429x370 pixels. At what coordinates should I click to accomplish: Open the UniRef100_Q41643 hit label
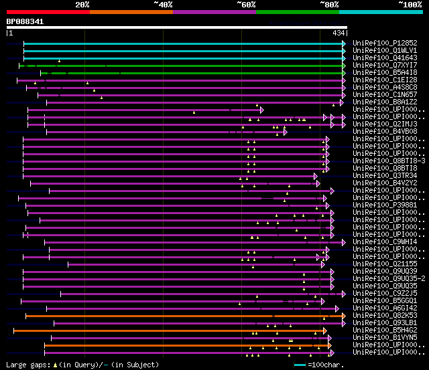click(385, 58)
